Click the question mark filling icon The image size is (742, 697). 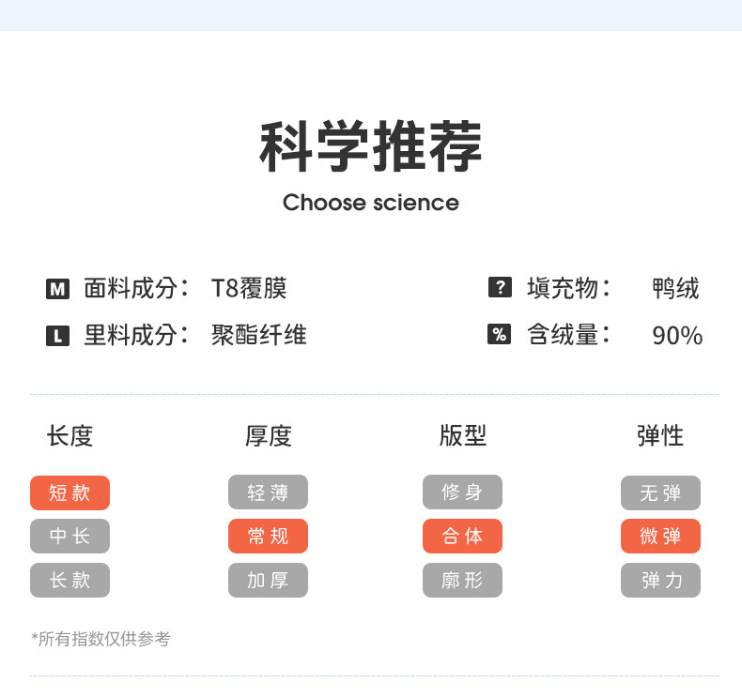(x=500, y=288)
